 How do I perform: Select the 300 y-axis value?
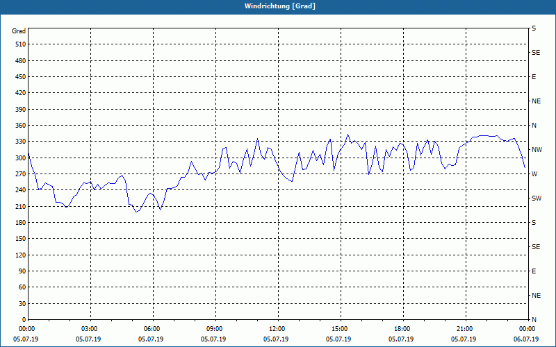tap(21, 158)
